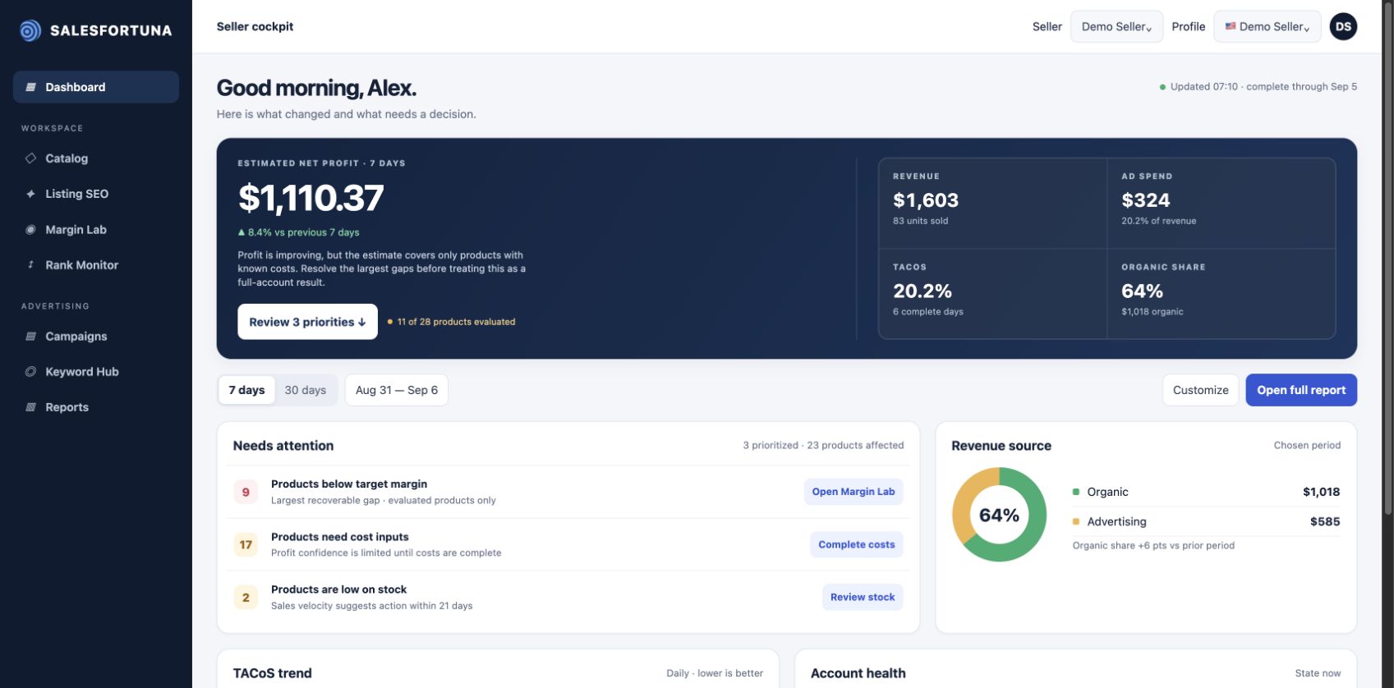Click the Ad Spend $324 metric card
This screenshot has width=1394, height=688.
click(x=1221, y=204)
